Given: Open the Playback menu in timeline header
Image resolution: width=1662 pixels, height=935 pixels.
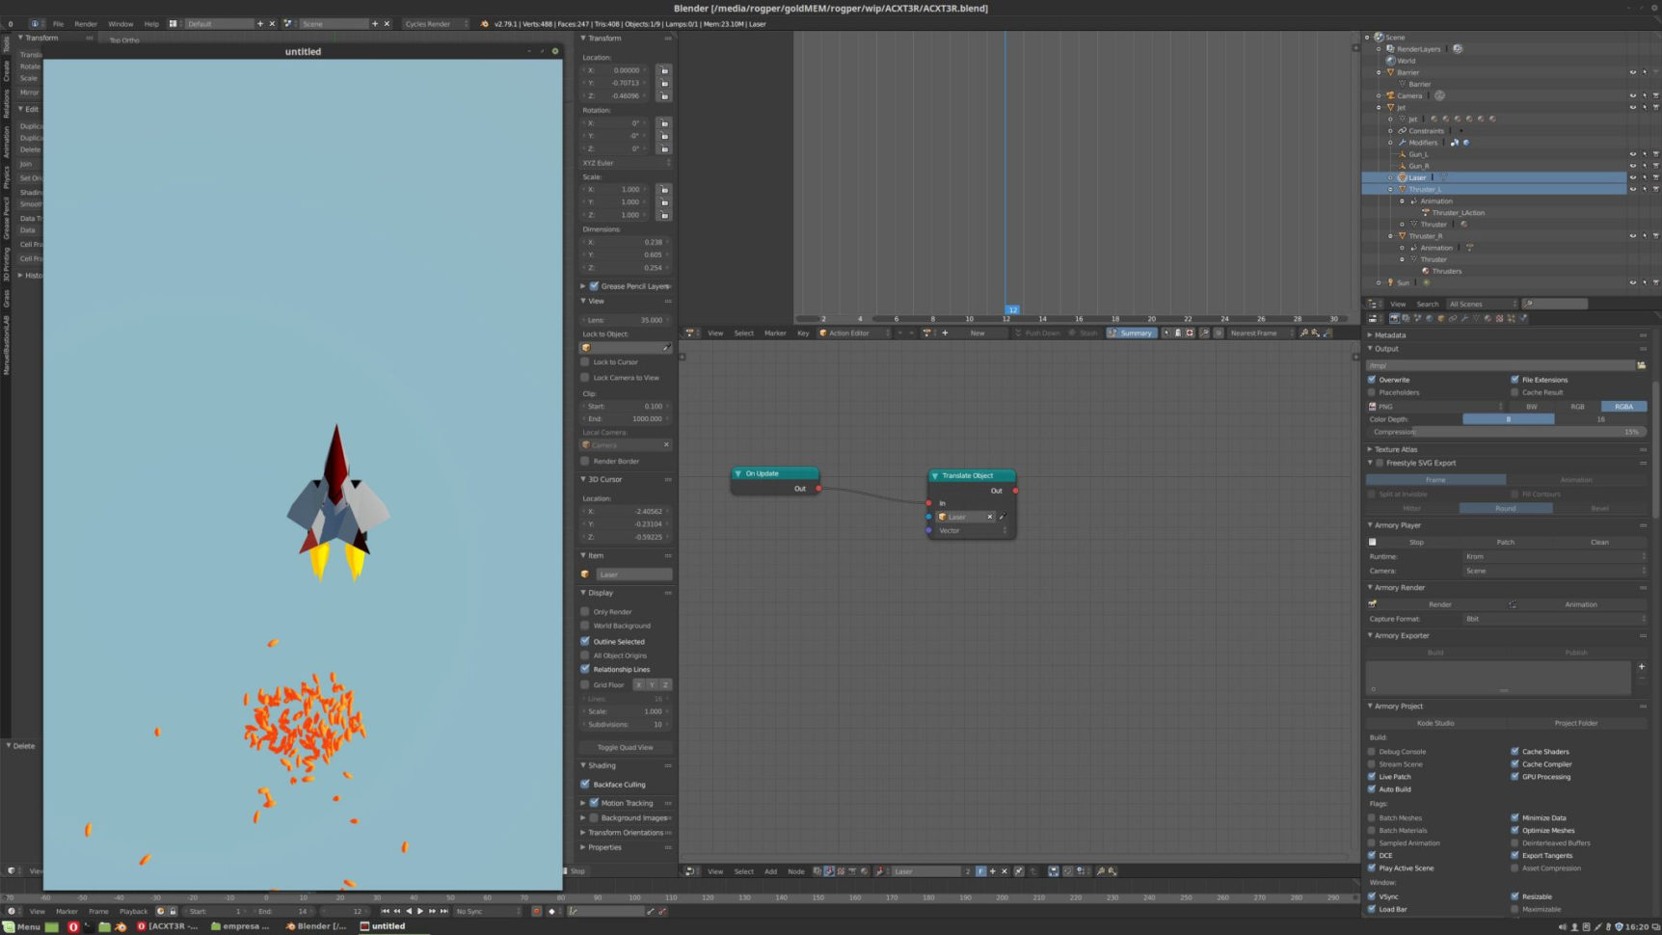Looking at the screenshot, I should (133, 911).
